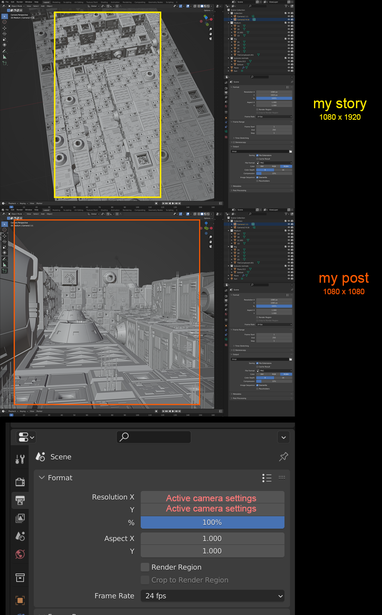
Task: Open File menu in top Blender window
Action: click(x=7, y=2)
